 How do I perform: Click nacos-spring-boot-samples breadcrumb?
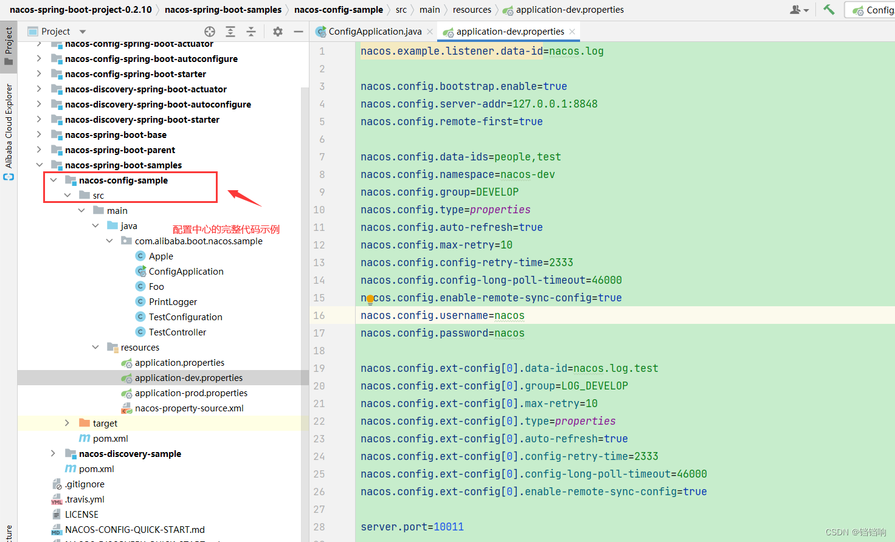223,10
